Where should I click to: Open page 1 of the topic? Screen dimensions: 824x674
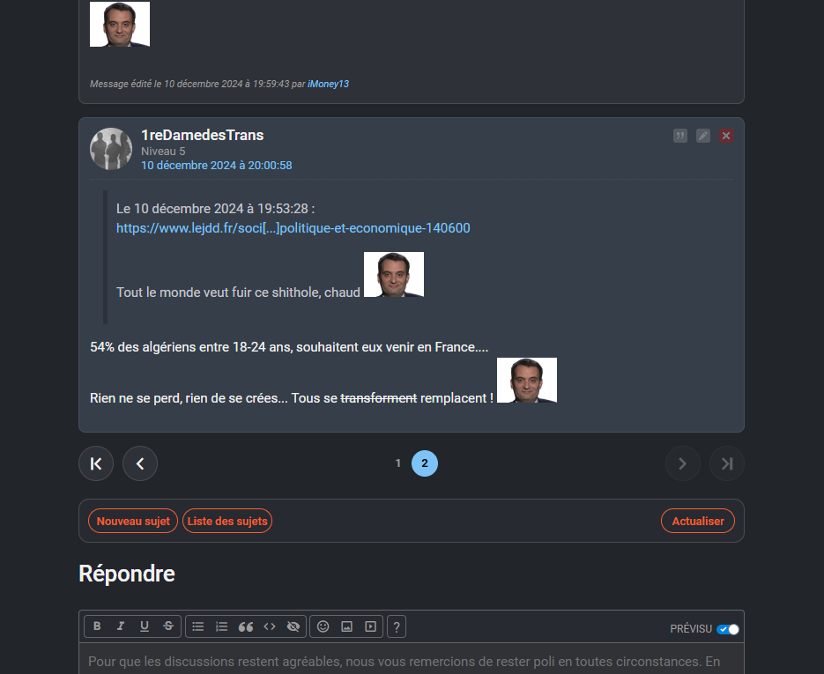[x=398, y=463]
